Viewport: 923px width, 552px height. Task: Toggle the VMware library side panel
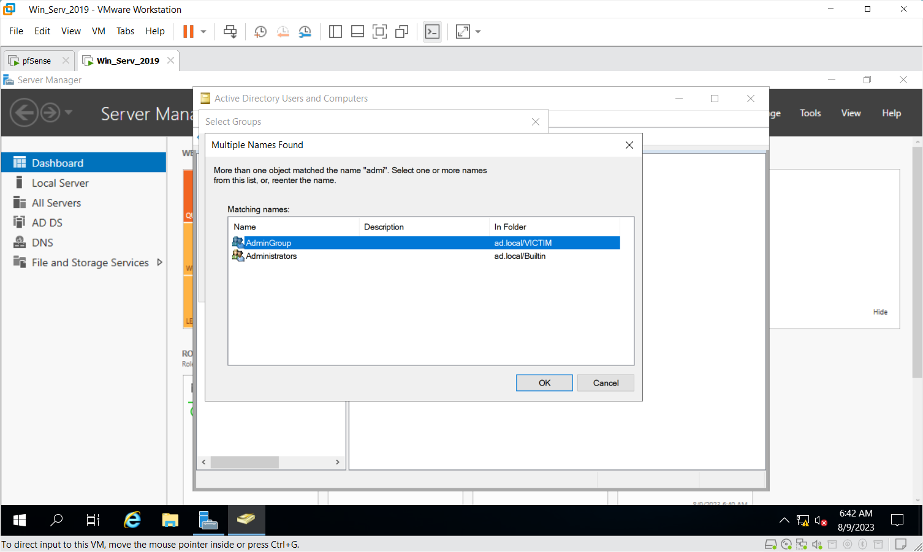pyautogui.click(x=335, y=32)
